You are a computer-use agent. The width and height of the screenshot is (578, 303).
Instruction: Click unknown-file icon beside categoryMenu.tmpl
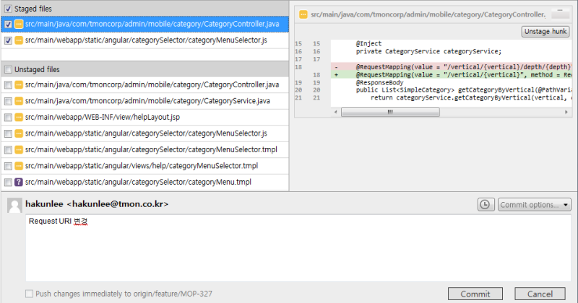[x=19, y=183]
